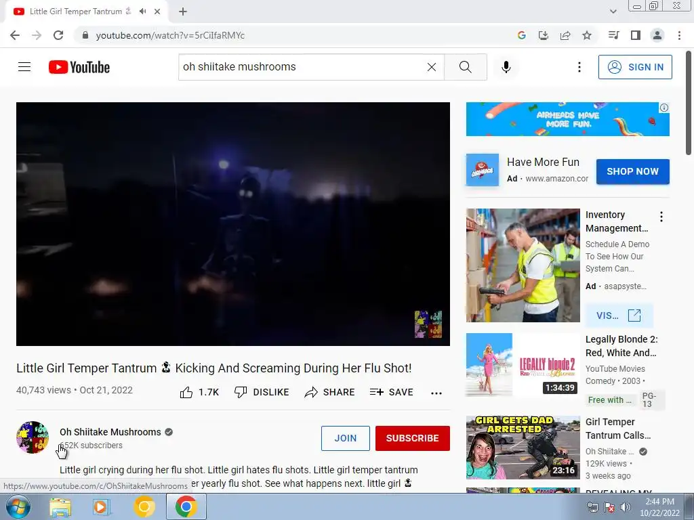This screenshot has height=520, width=694.
Task: Subscribe to Oh Shiitake Mushrooms channel
Action: tap(413, 438)
